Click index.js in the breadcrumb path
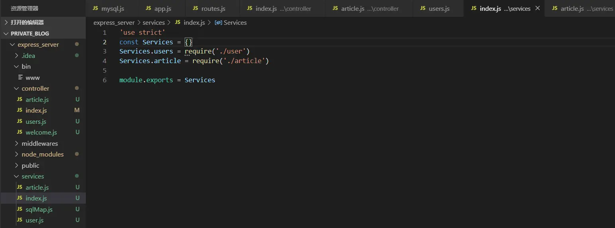The height and width of the screenshot is (228, 615). coord(194,23)
